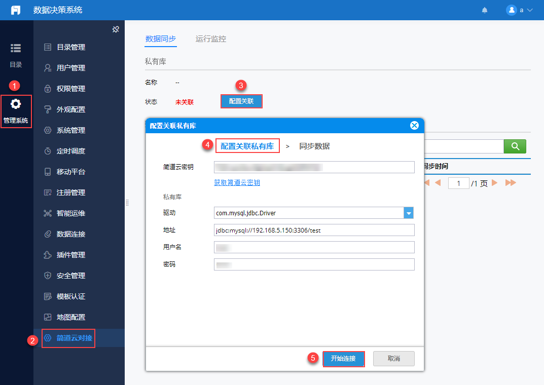Select the 同步数据 step
This screenshot has width=544, height=385.
[314, 146]
